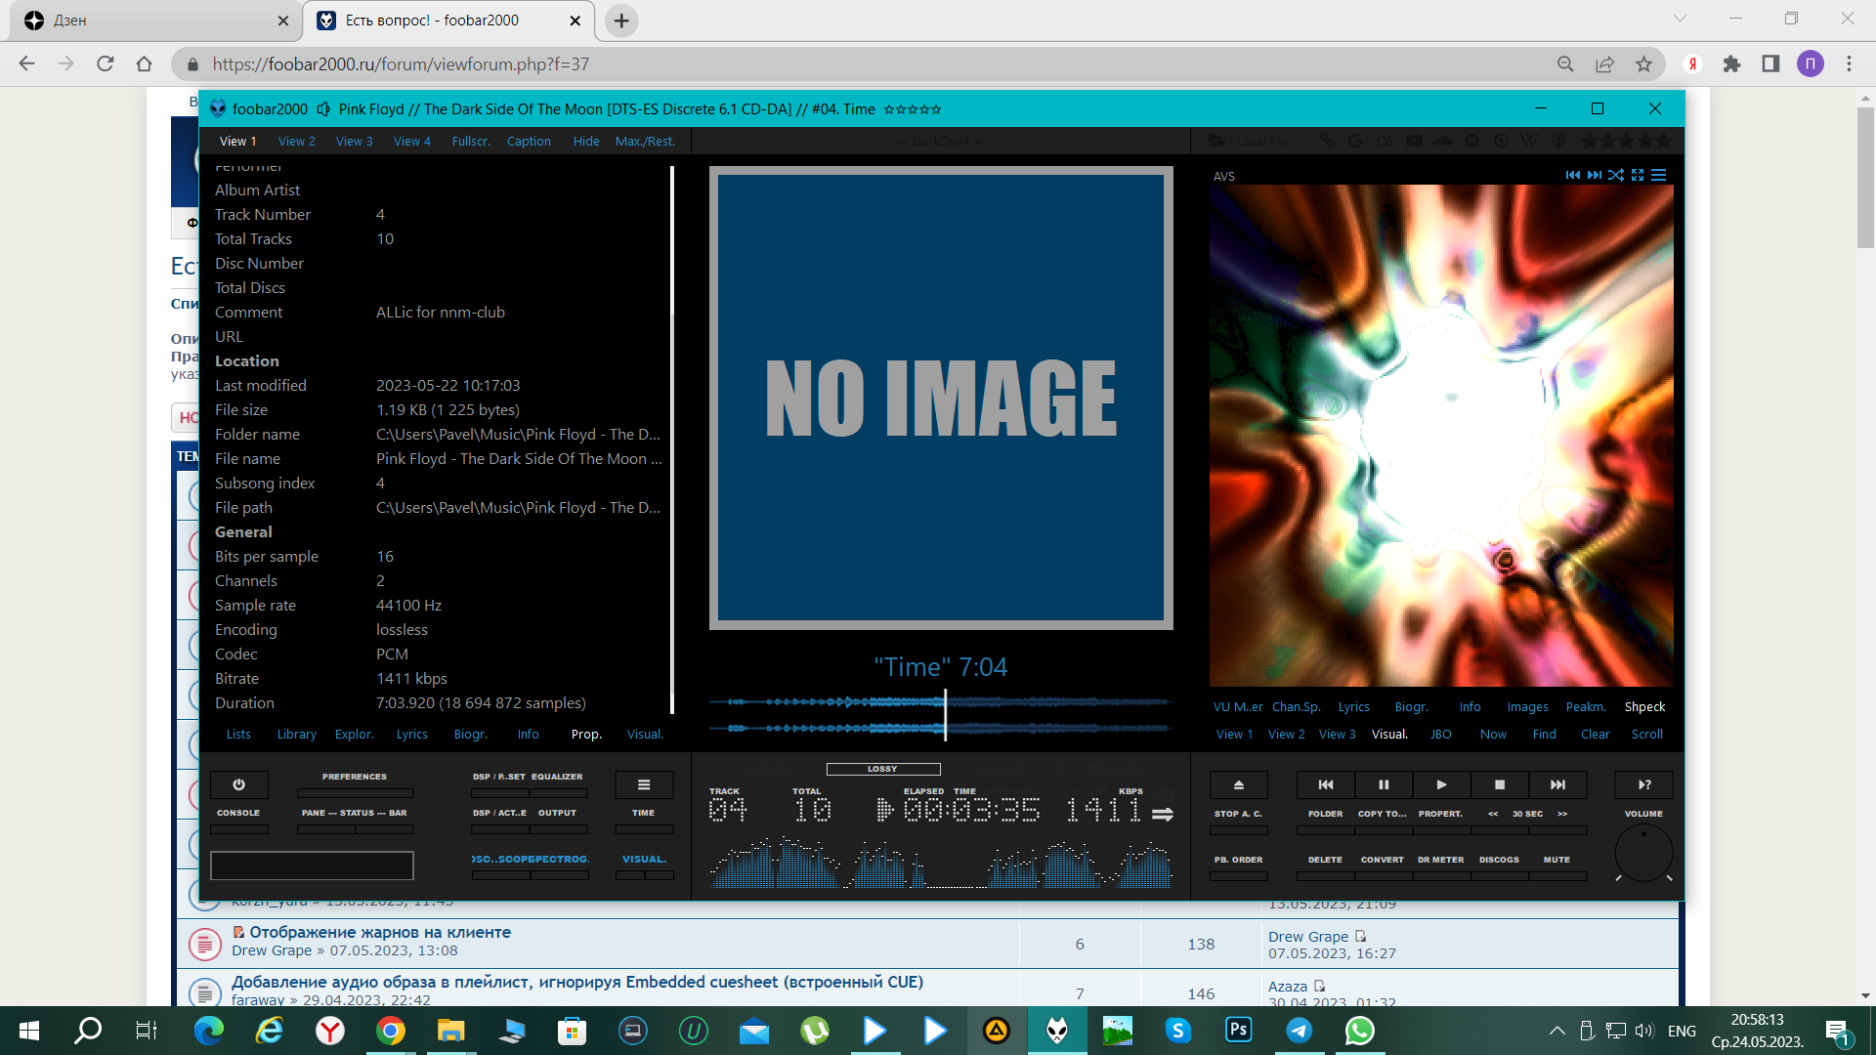Open the hamburger menu above TIME
The width and height of the screenshot is (1876, 1055).
(x=644, y=784)
